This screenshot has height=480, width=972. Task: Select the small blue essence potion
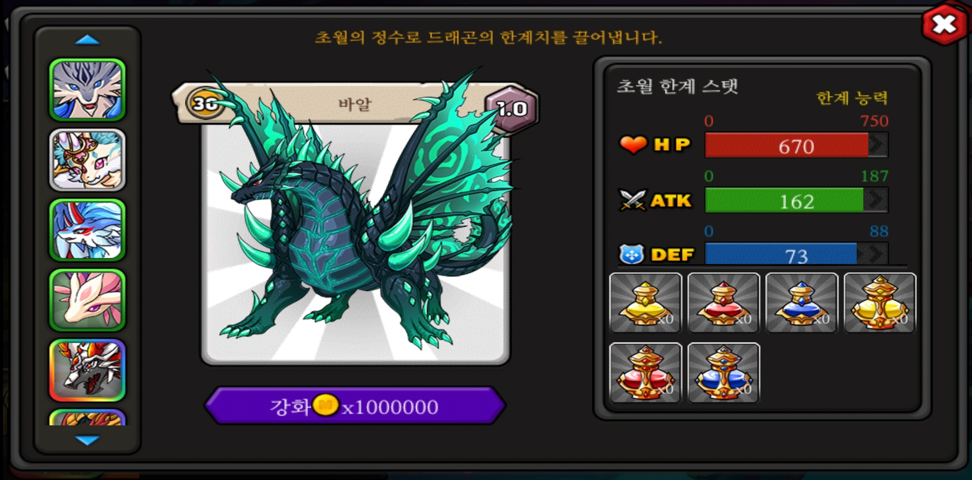(x=801, y=303)
